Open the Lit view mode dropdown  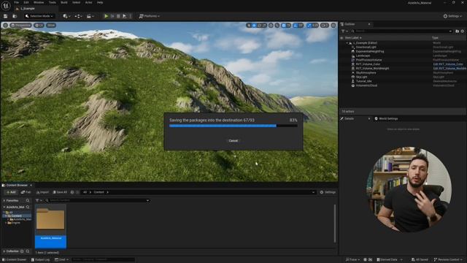click(x=39, y=26)
